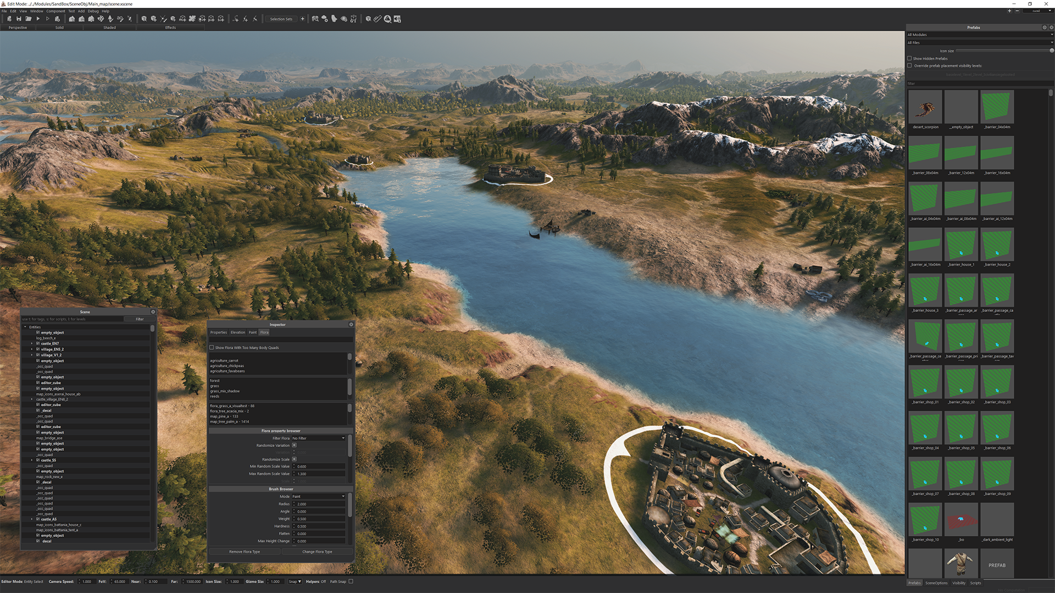Click the Save scene icon
This screenshot has height=593, width=1055.
(19, 19)
